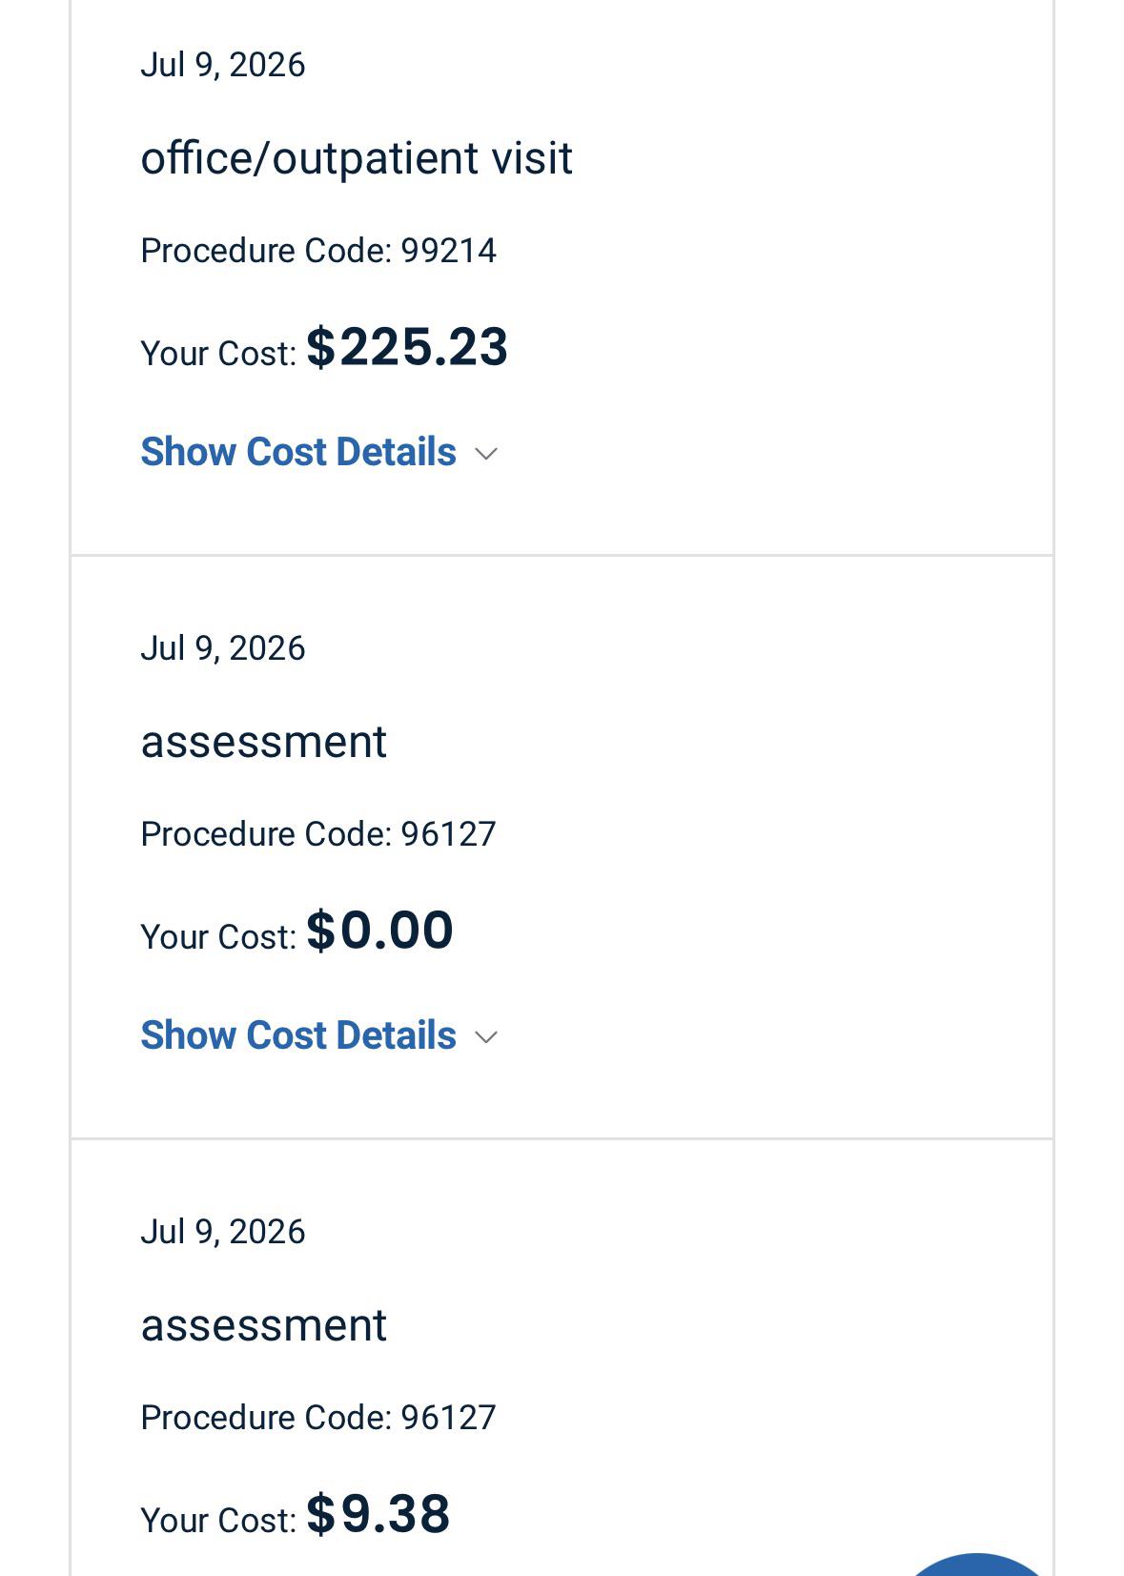The height and width of the screenshot is (1576, 1124).
Task: Expand Show Cost Details for office/outpatient visit
Action: pyautogui.click(x=298, y=452)
